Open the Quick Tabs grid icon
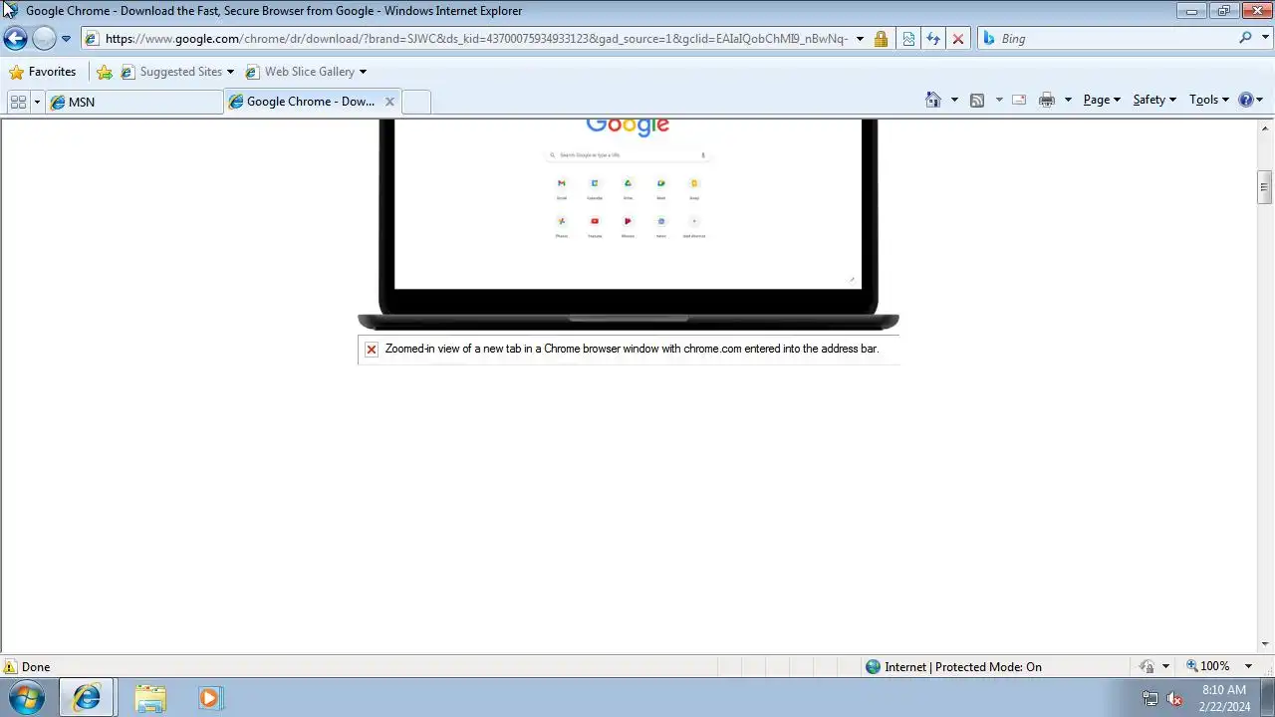The height and width of the screenshot is (717, 1275). (18, 102)
